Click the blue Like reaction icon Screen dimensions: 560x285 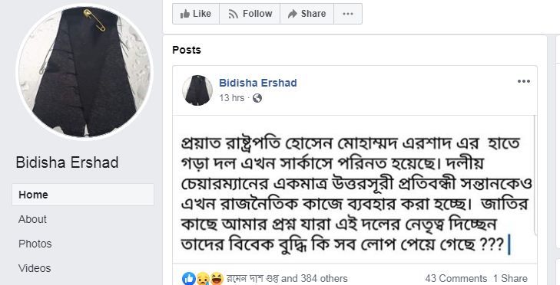pyautogui.click(x=188, y=278)
